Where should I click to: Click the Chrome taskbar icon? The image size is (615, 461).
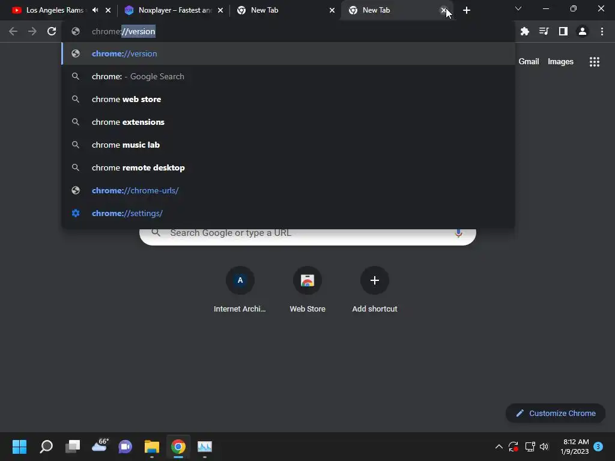click(178, 447)
